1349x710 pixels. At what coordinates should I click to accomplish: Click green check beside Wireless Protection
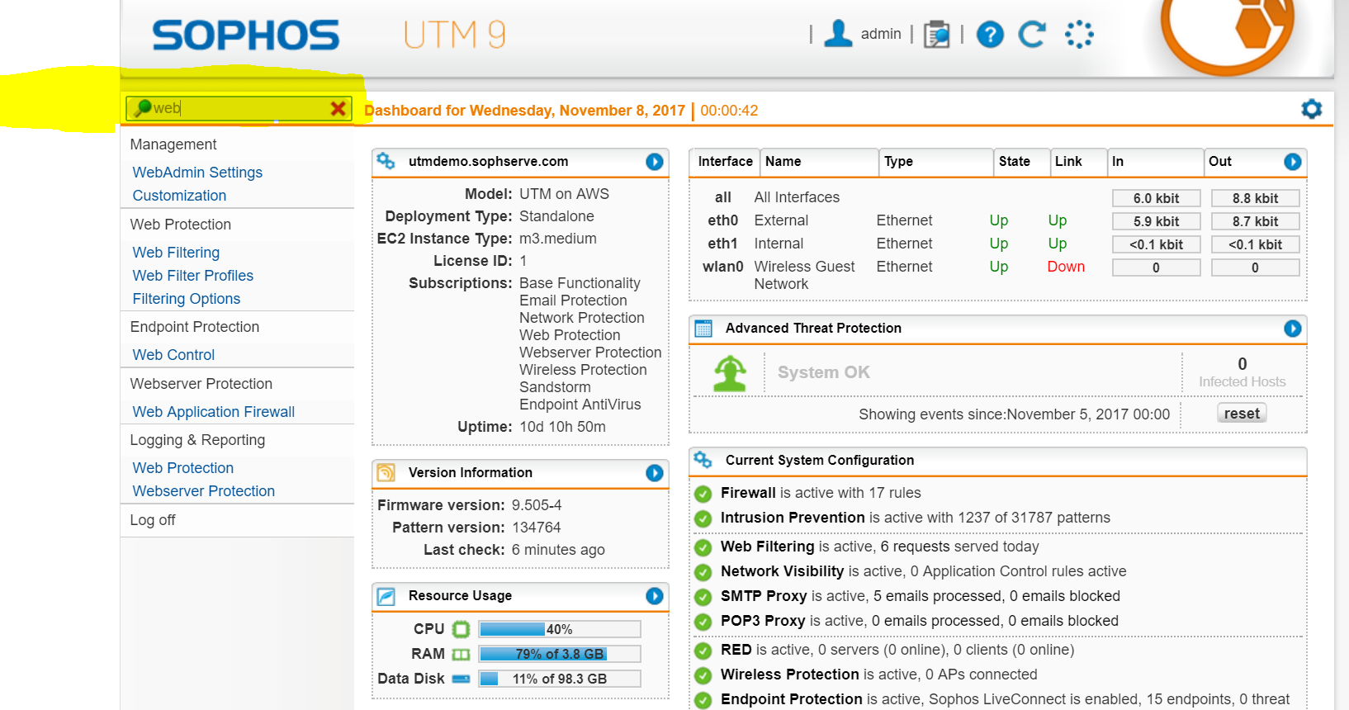703,675
